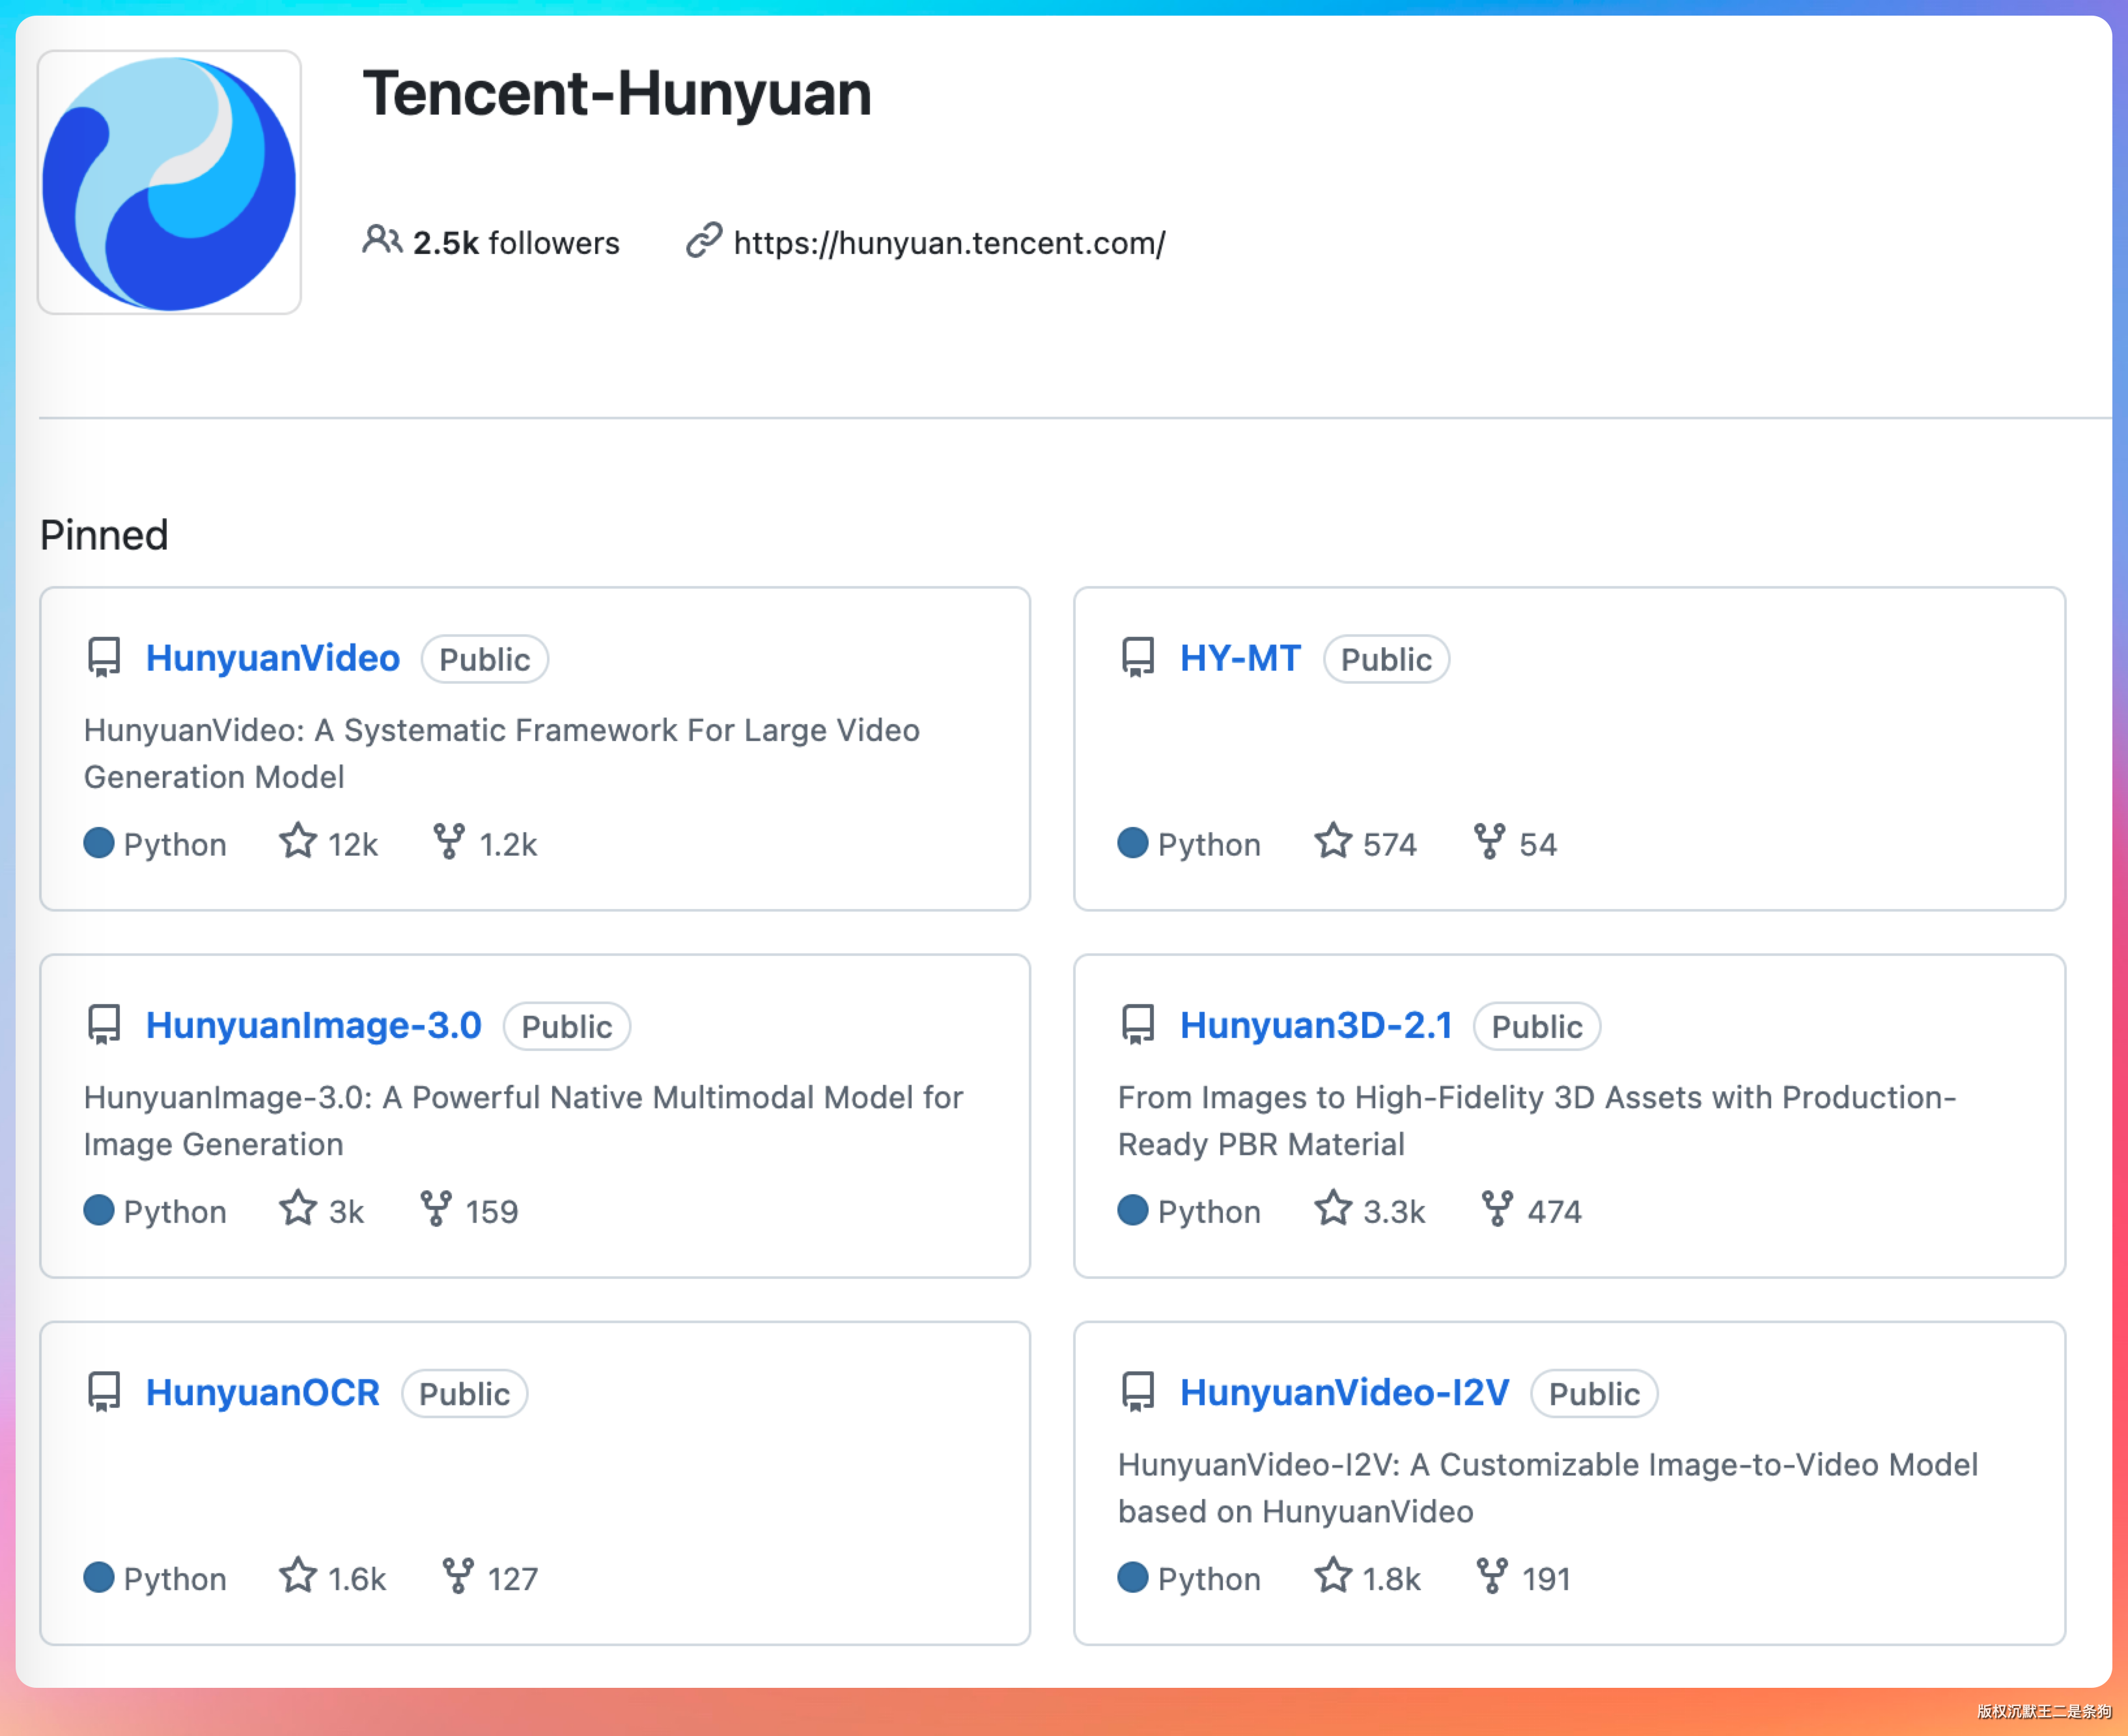
Task: Click the HY-MT fork count of 54
Action: point(1537,845)
